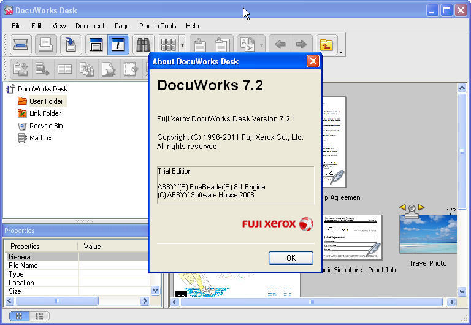471x325 pixels.
Task: Select the Agreement document thumbnail
Action: tap(334, 142)
